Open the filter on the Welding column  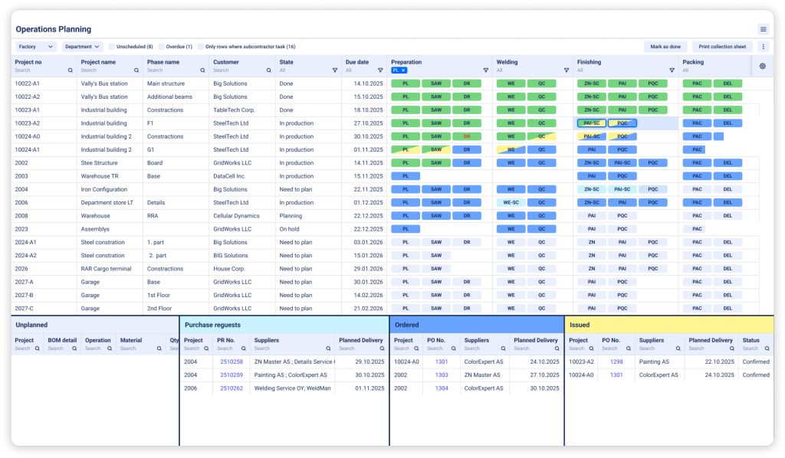point(567,70)
